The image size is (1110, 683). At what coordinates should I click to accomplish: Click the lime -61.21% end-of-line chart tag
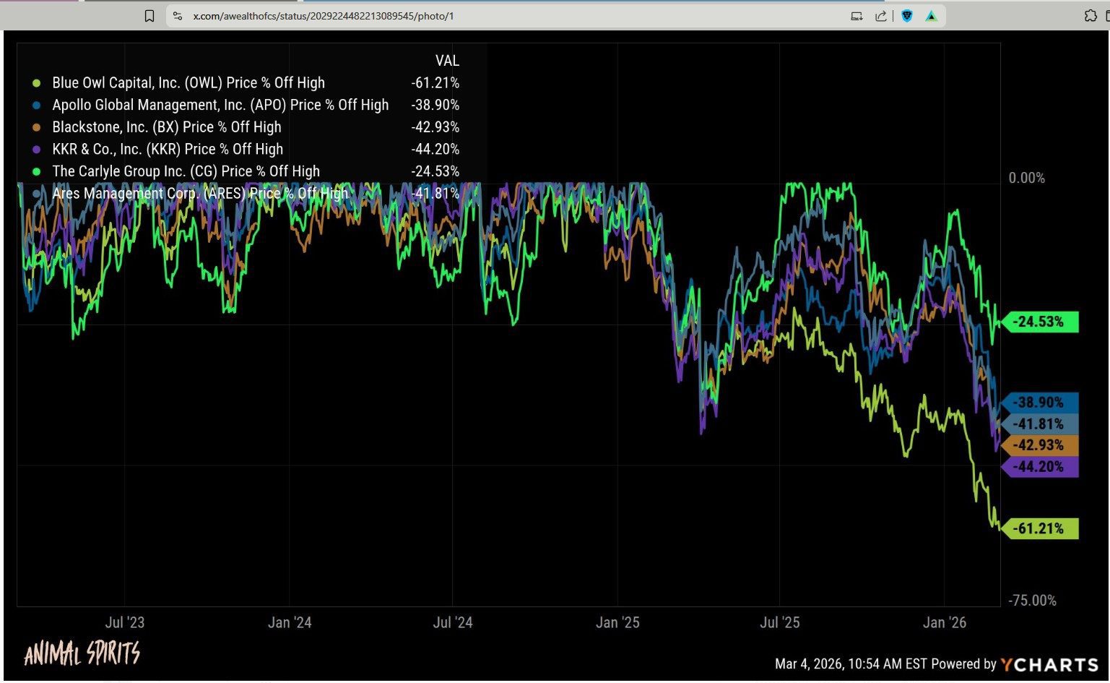[1040, 529]
